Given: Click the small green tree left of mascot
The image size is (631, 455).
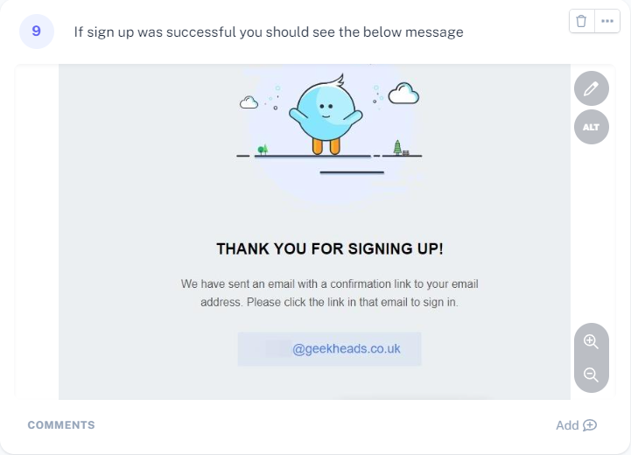Looking at the screenshot, I should (x=263, y=150).
